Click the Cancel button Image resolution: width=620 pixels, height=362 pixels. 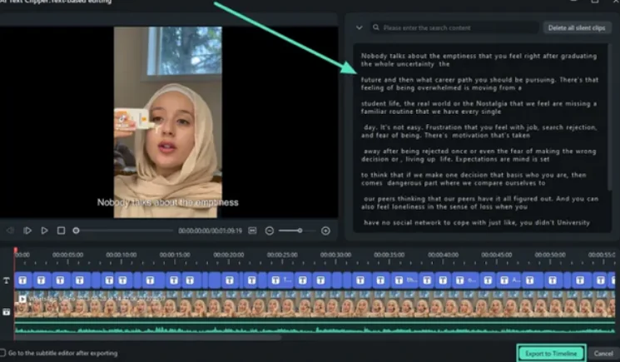pos(605,353)
